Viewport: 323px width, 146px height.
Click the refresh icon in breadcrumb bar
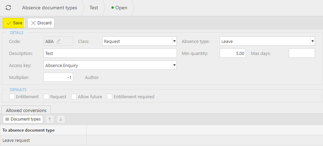[8, 8]
